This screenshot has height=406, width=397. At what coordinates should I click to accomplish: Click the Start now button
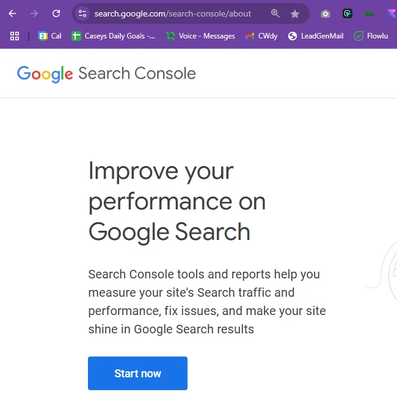click(x=137, y=374)
